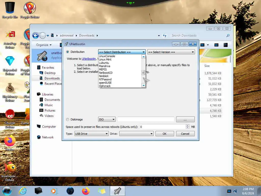Click the persistent space stepper arrows
The height and width of the screenshot is (196, 261).
[x=187, y=127]
